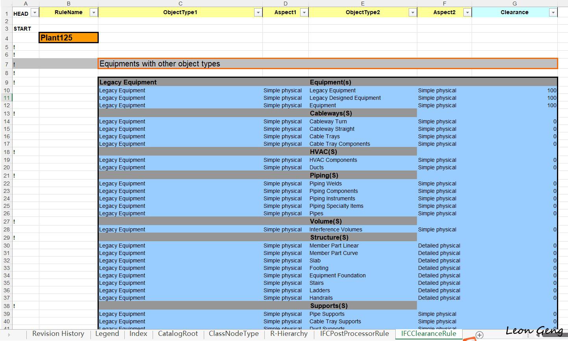Image resolution: width=568 pixels, height=341 pixels.
Task: Select the 'Member Part Linear' cell
Action: 363,246
